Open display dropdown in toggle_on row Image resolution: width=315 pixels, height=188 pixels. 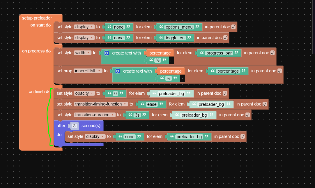tap(84, 38)
